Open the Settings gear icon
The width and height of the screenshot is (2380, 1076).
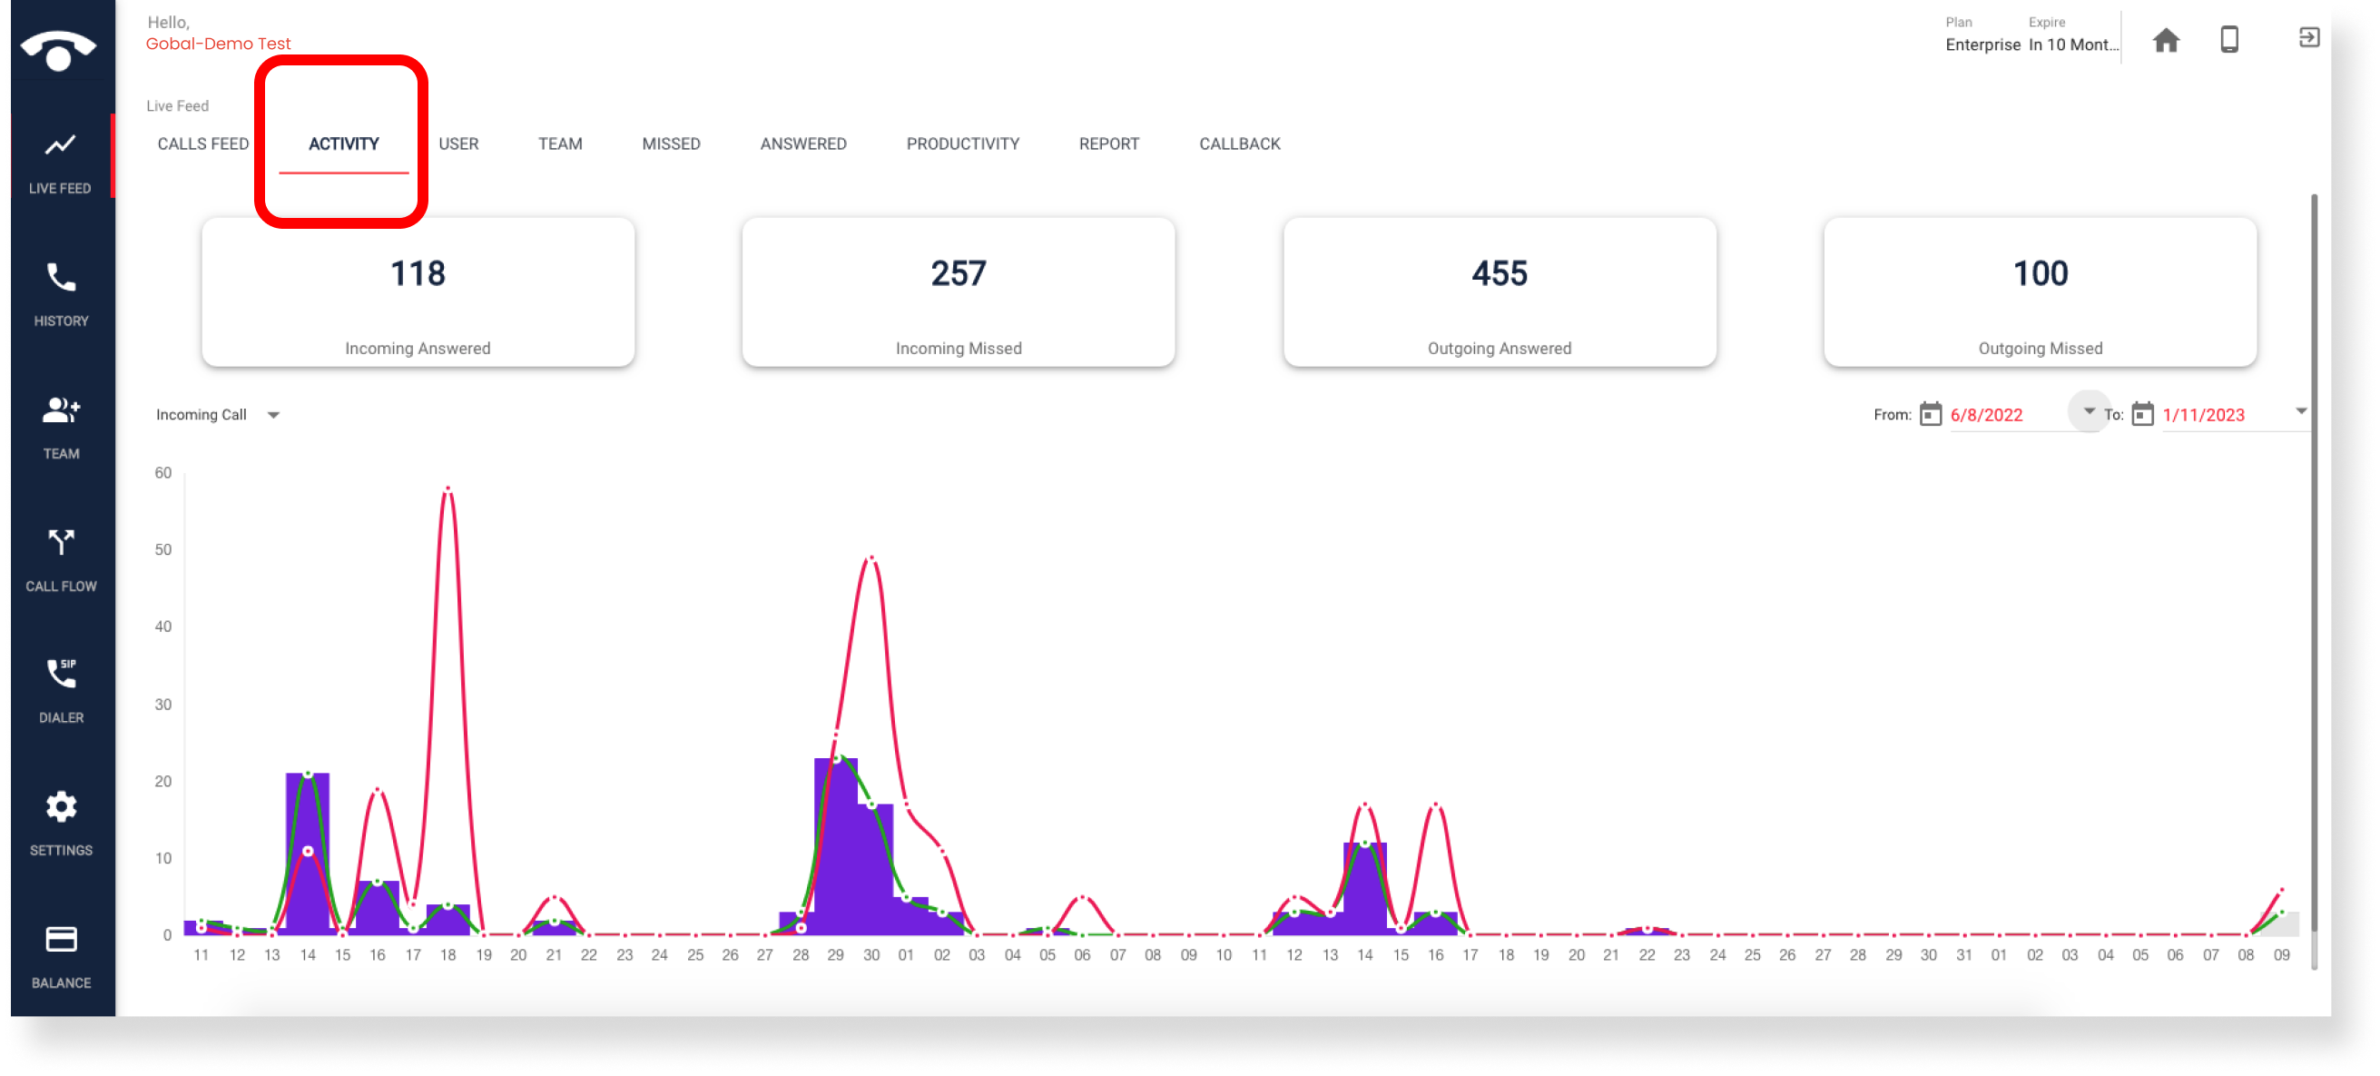coord(61,807)
